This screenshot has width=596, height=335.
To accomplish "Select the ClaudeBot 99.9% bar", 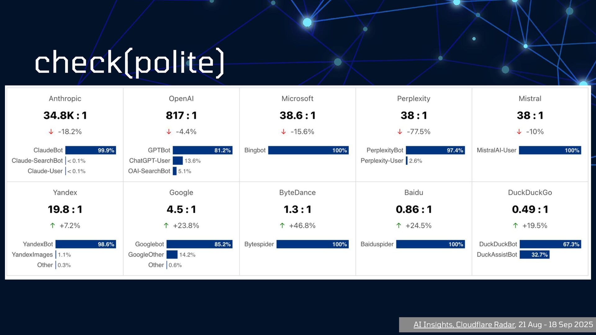I will [x=91, y=150].
